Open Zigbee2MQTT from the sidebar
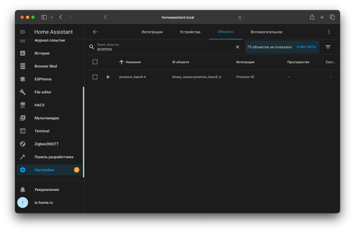This screenshot has width=355, height=233. click(x=46, y=144)
